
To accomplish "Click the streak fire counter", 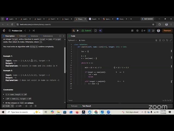I will tap(143, 31).
